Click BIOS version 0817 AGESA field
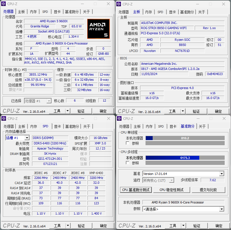The width and height of the screenshot is (231, 230). point(182,69)
